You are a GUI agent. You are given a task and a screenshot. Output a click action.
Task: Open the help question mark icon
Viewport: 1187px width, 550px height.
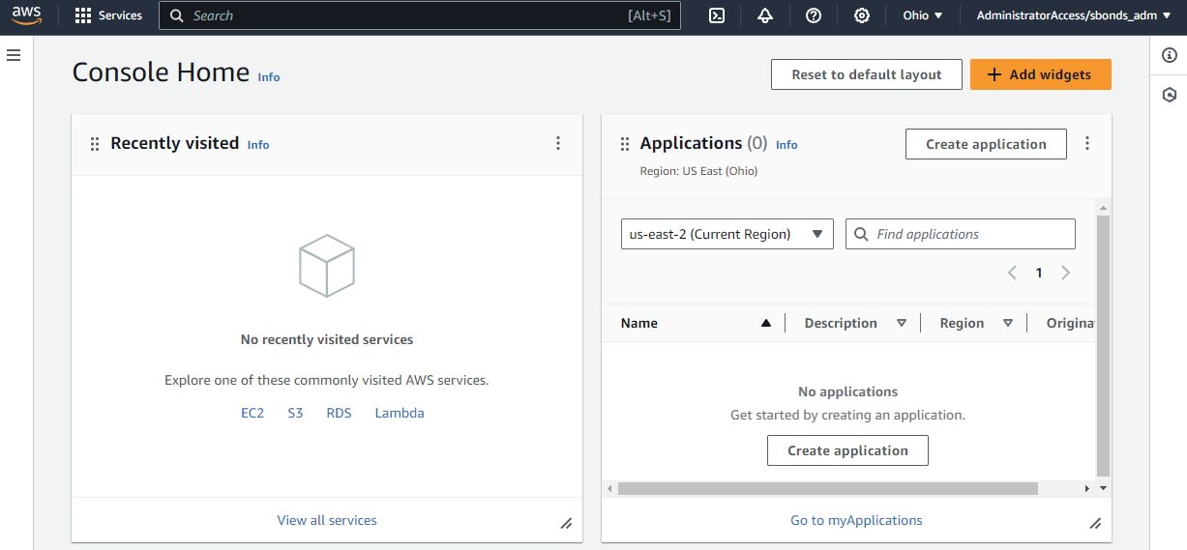pos(814,15)
